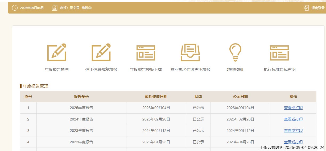Click last-modified date 2024年05月12日 cell
The width and height of the screenshot is (326, 151).
click(156, 131)
